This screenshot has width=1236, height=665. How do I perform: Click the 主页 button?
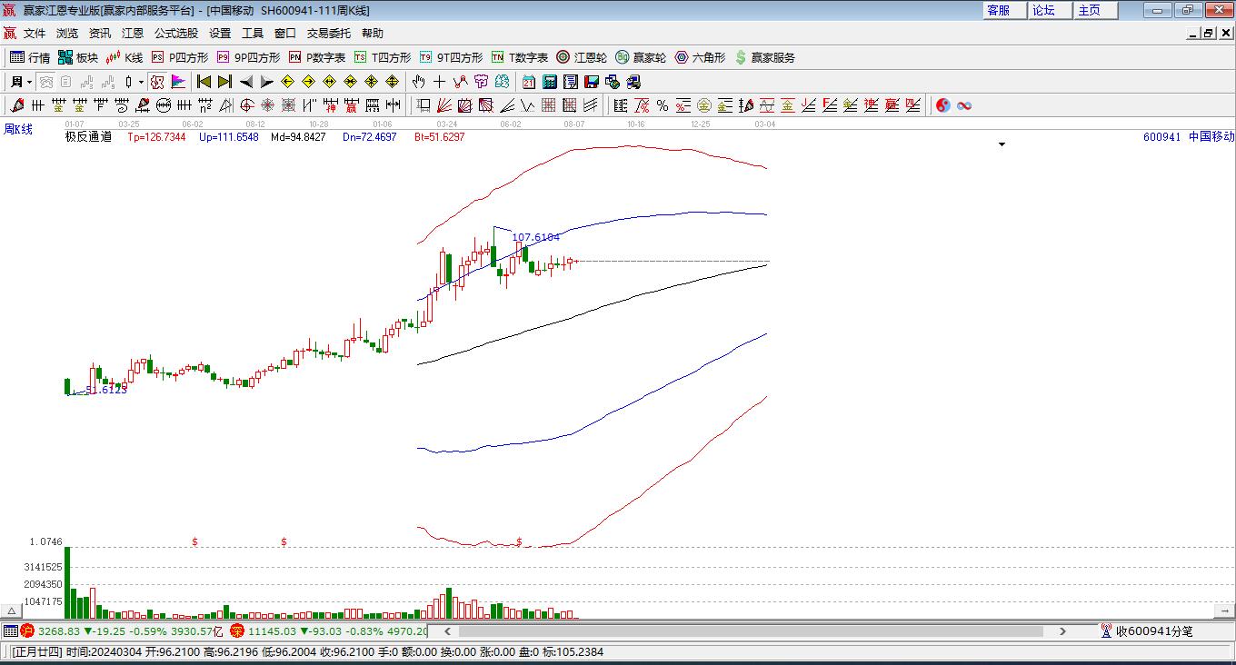[1096, 10]
